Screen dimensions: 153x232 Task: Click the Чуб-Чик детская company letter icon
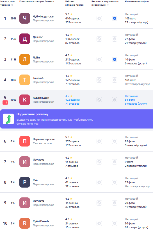click(25, 18)
